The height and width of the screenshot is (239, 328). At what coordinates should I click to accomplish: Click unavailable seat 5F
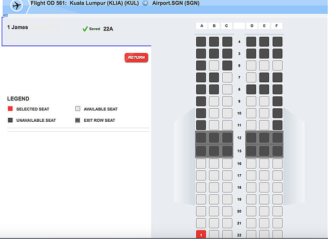point(277,54)
